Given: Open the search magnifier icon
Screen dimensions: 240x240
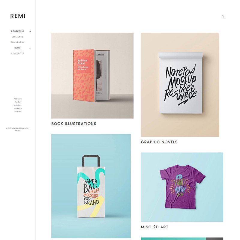Looking at the screenshot, I should [x=223, y=16].
